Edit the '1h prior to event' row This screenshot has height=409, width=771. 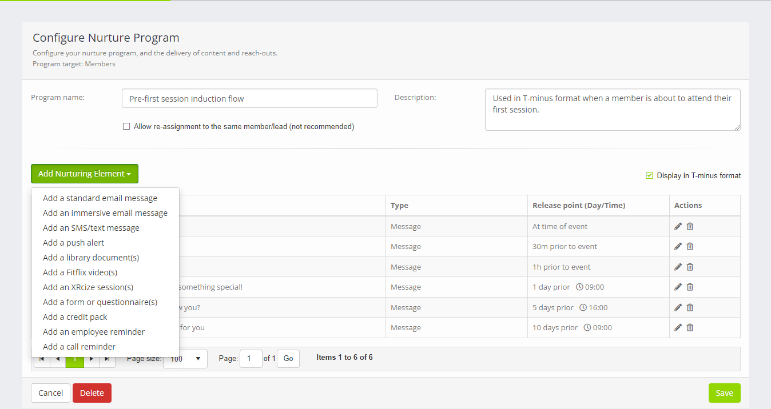point(678,267)
